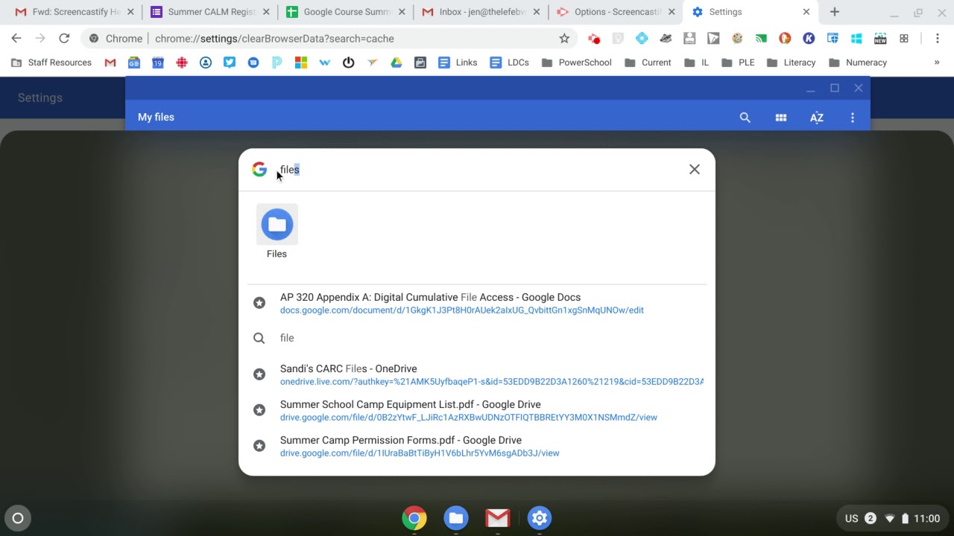Expand the IL bookmark folder

coord(696,63)
